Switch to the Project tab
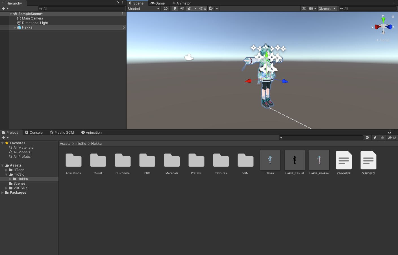The height and width of the screenshot is (255, 398). click(10, 132)
